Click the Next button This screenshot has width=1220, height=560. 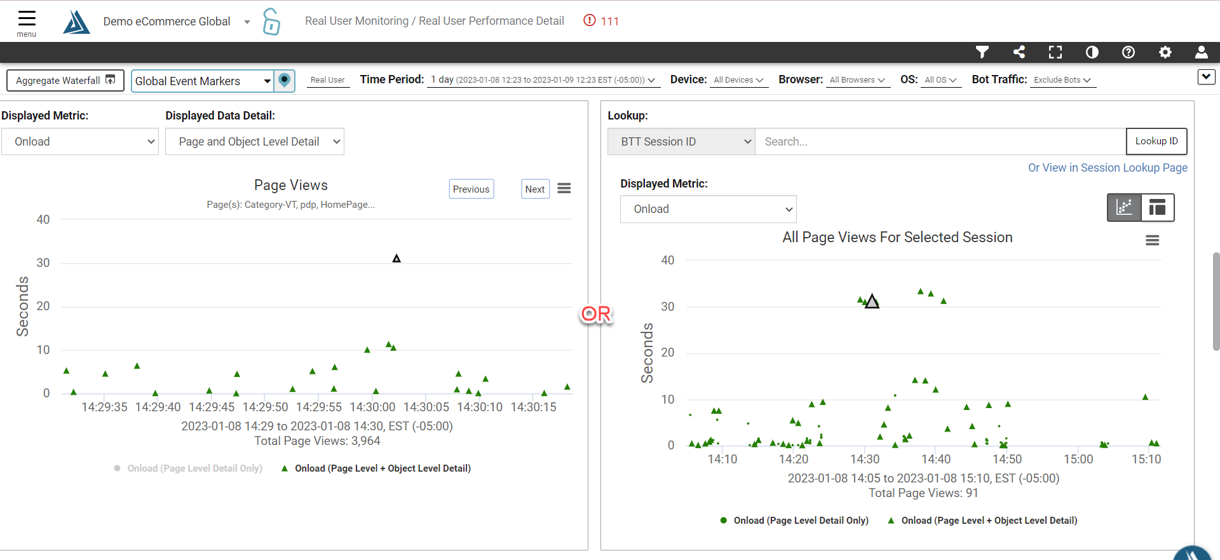(535, 189)
